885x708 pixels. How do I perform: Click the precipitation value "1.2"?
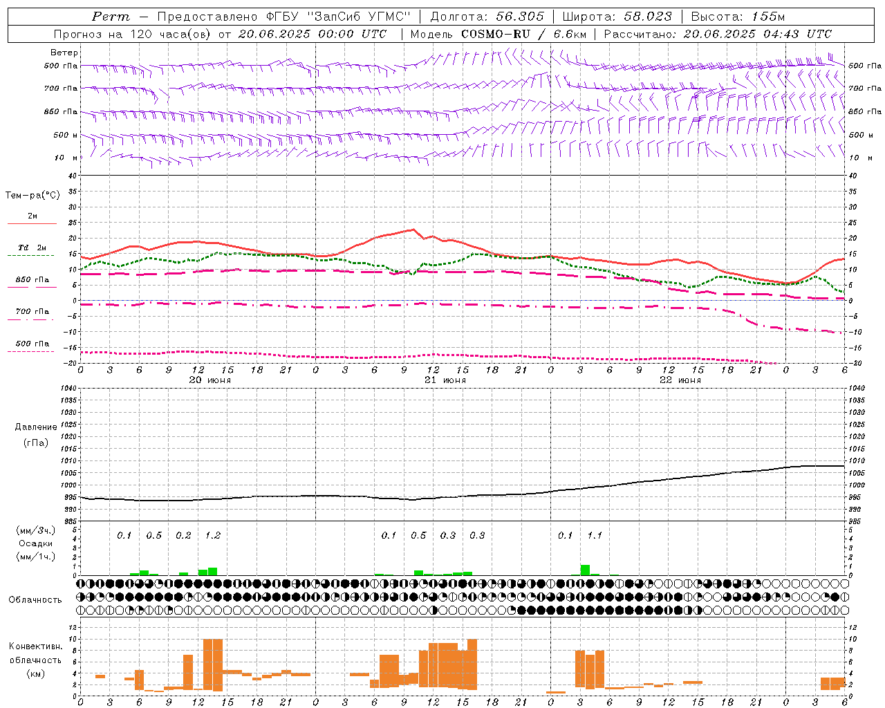[213, 535]
